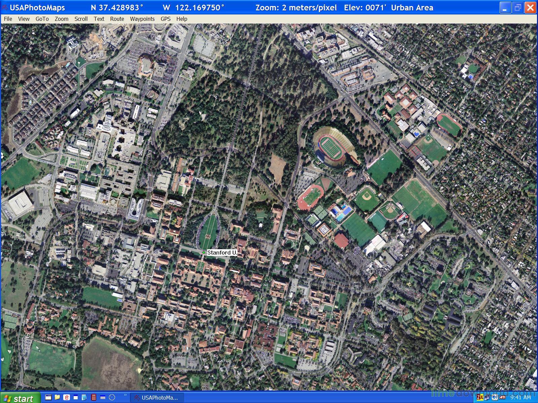This screenshot has width=538, height=403.
Task: Open the GPS menu
Action: tap(165, 19)
